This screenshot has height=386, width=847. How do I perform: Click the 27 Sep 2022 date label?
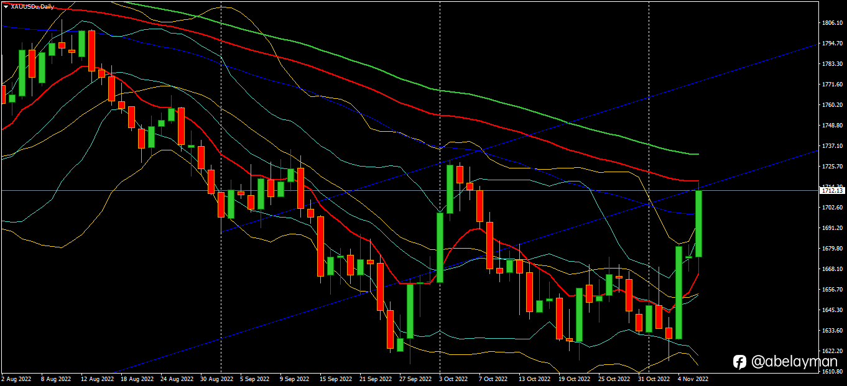[415, 379]
